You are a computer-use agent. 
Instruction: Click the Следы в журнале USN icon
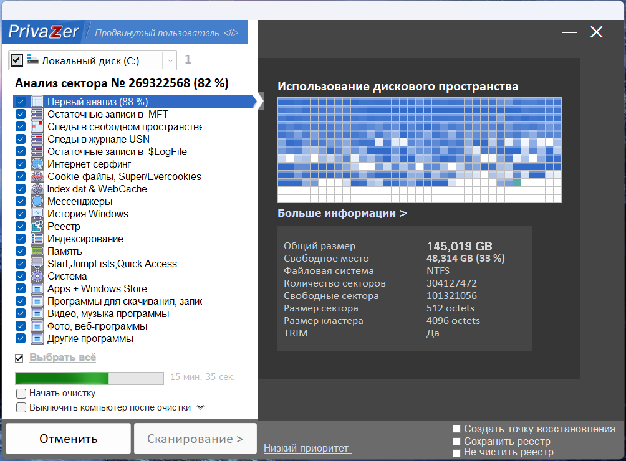tap(37, 139)
